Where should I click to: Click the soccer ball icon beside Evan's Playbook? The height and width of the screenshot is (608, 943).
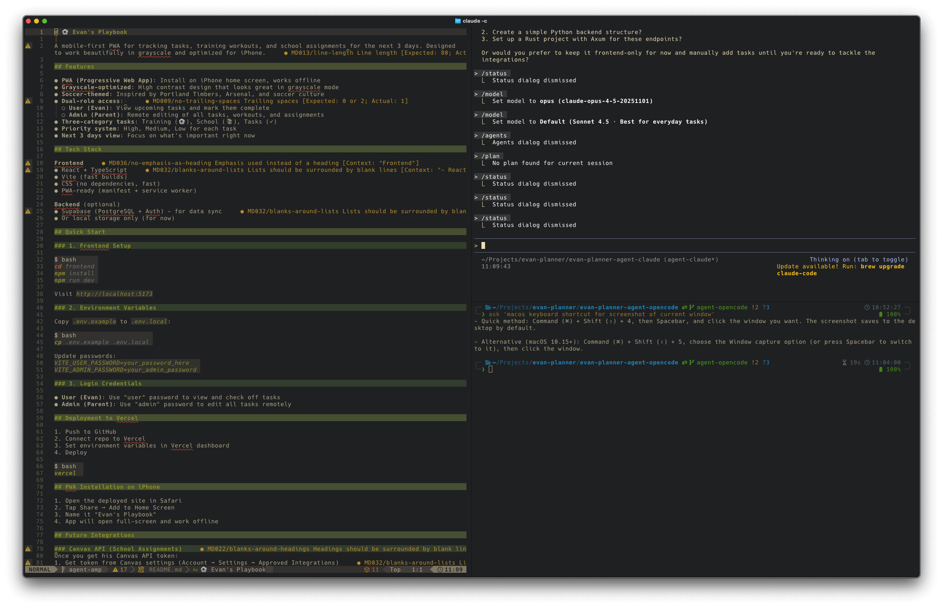click(204, 569)
